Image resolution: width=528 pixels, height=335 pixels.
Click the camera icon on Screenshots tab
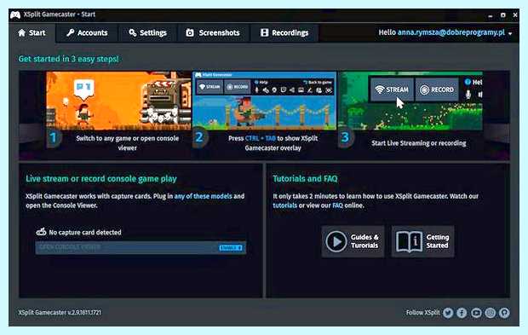(x=190, y=32)
